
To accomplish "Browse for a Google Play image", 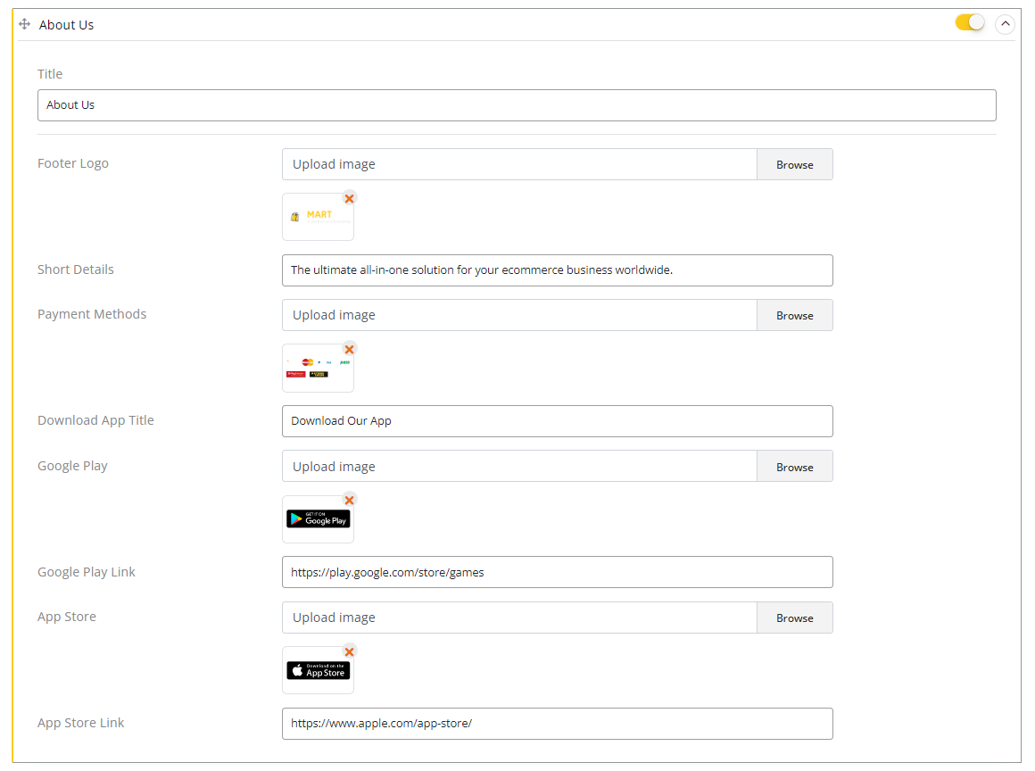I will pyautogui.click(x=794, y=467).
